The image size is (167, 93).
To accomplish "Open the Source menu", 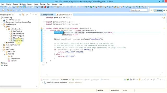I will pos(15,4).
